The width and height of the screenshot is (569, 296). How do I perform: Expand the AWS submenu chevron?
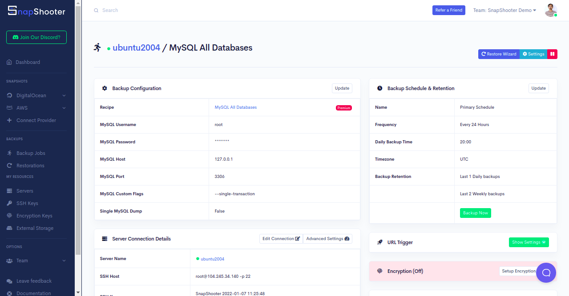coord(64,108)
